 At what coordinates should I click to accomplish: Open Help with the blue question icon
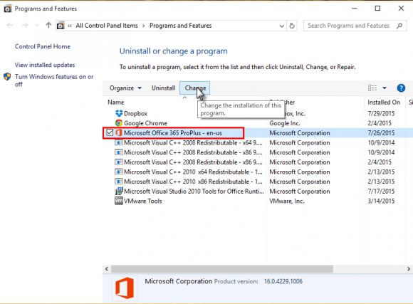(401, 88)
